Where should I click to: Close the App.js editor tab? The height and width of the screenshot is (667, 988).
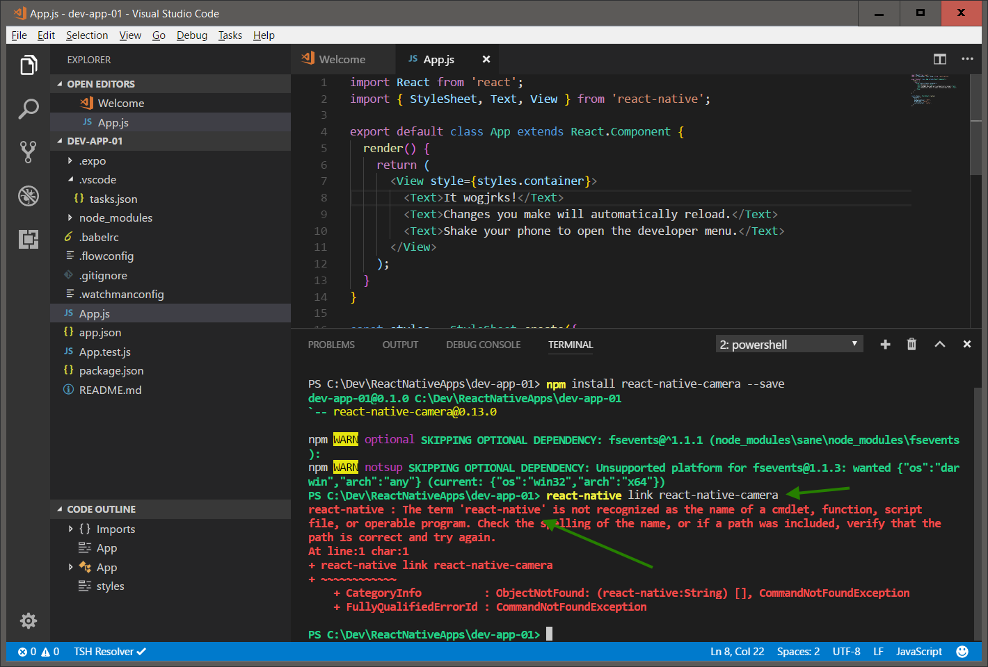pyautogui.click(x=486, y=59)
